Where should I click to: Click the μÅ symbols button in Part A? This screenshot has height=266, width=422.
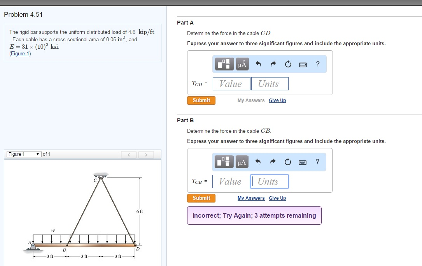(242, 64)
